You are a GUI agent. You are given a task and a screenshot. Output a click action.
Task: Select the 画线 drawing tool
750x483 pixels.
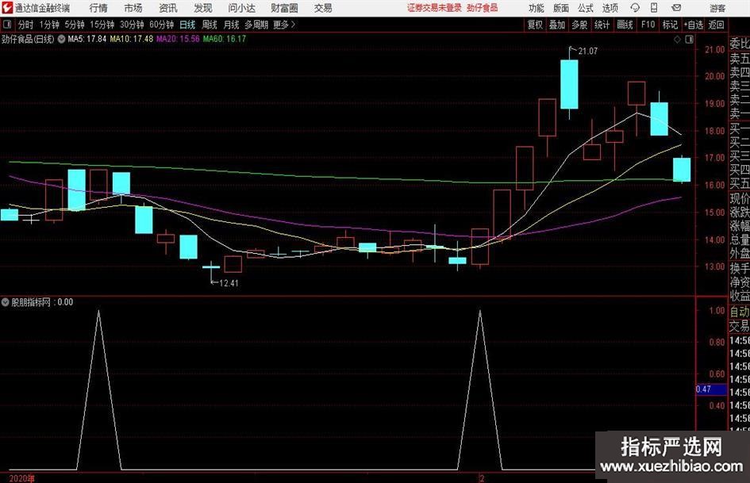click(x=625, y=25)
